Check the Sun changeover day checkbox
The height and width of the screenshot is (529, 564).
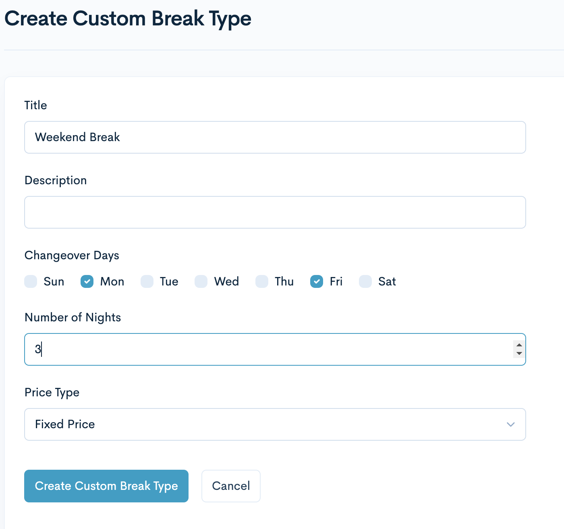coord(31,281)
